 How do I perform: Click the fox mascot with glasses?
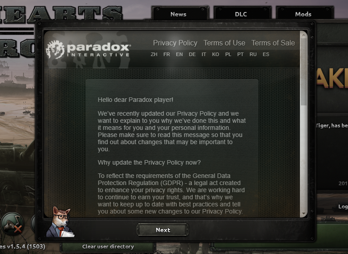click(x=60, y=222)
